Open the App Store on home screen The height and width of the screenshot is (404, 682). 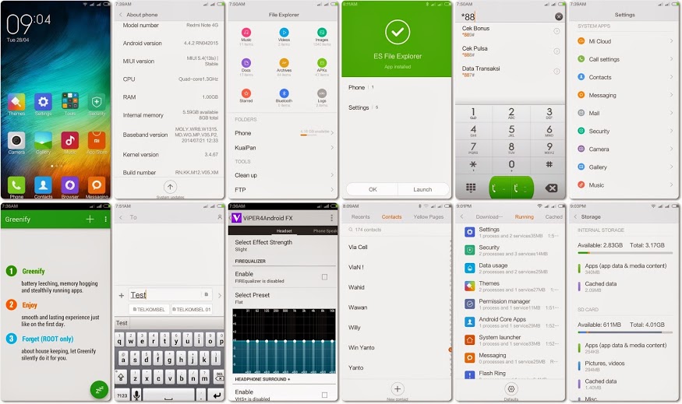point(97,140)
